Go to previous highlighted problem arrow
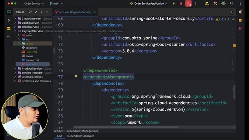 [229, 19]
